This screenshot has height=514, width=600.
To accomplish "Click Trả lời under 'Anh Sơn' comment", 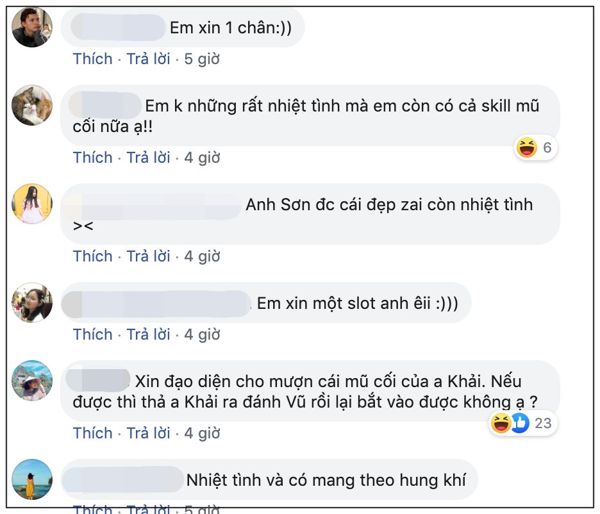I will coord(148,256).
